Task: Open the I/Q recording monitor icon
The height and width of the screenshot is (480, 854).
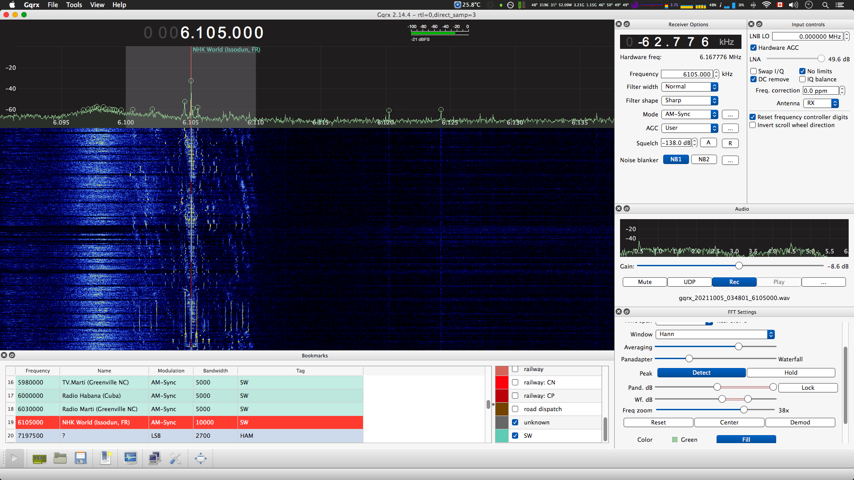Action: [130, 458]
